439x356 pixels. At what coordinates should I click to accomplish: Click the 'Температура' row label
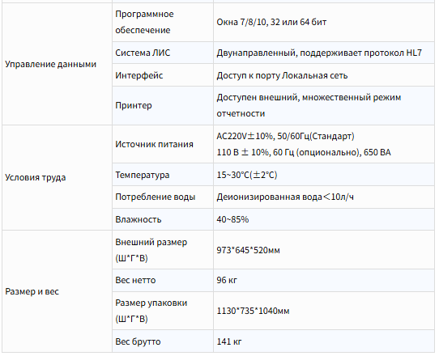click(143, 175)
